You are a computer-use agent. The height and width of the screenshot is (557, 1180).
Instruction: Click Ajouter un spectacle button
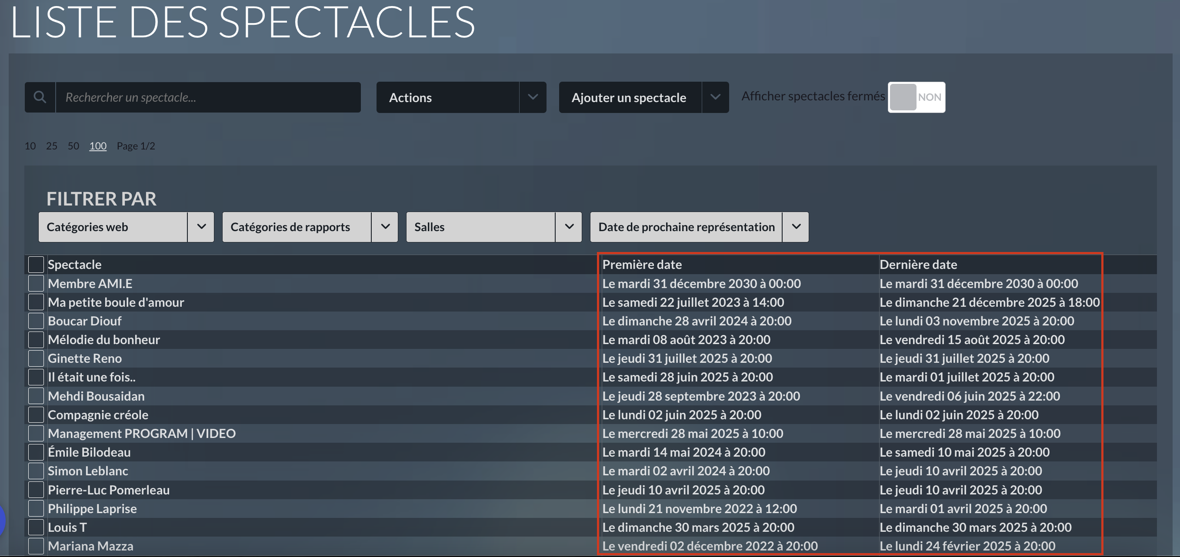coord(630,97)
